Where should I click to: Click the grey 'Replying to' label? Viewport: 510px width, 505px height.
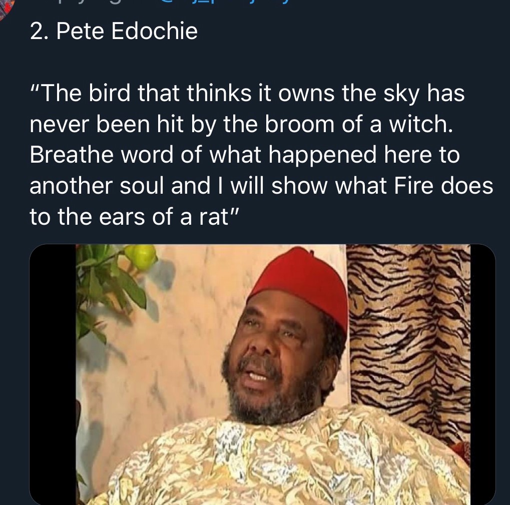(x=88, y=2)
